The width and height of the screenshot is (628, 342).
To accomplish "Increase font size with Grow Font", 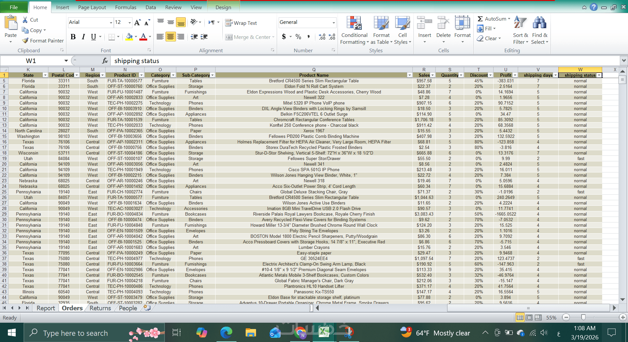I will click(x=137, y=22).
